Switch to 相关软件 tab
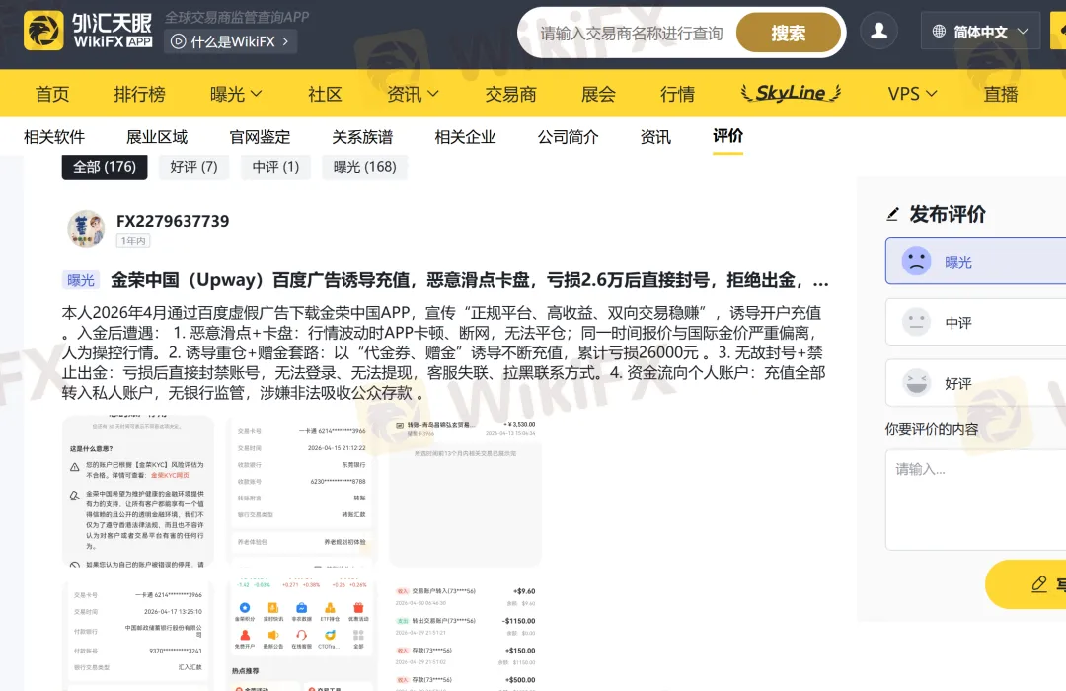The image size is (1066, 691). 54,137
